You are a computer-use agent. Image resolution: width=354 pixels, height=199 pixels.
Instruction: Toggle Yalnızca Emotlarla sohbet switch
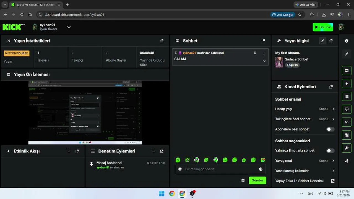pos(330,151)
